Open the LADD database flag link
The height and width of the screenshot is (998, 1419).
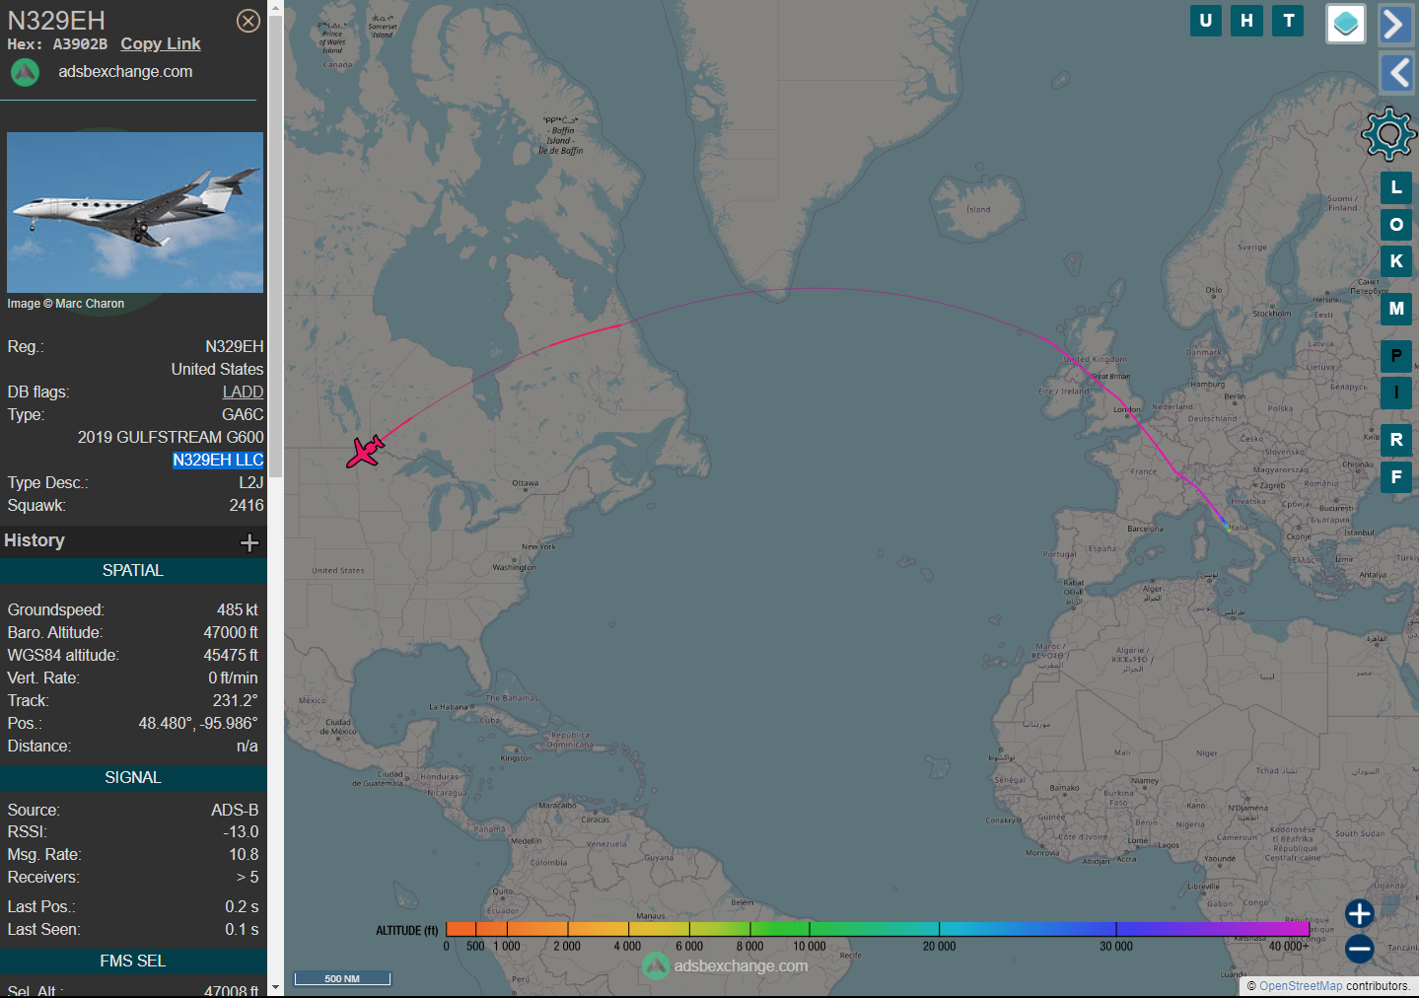243,392
